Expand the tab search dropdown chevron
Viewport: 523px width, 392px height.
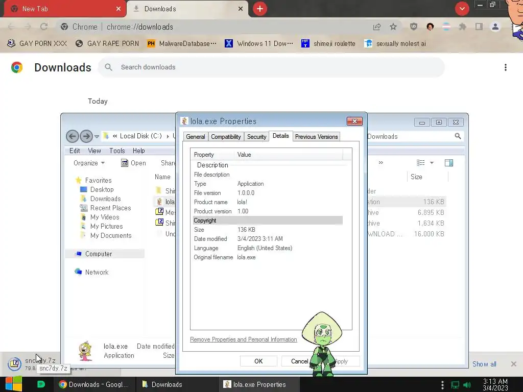(462, 9)
